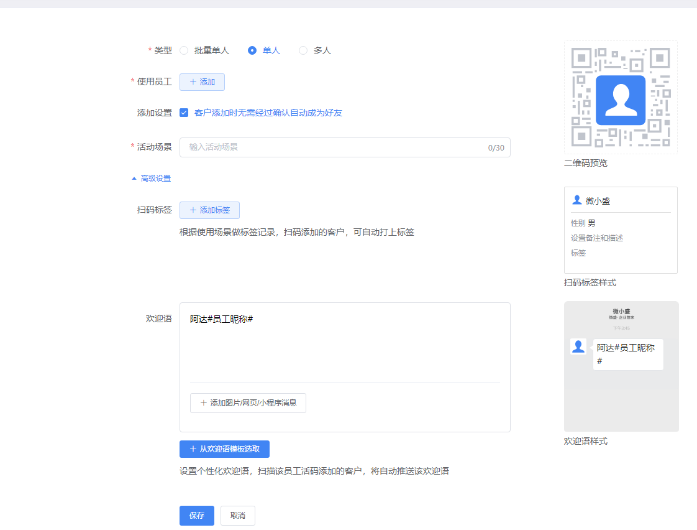This screenshot has height=530, width=697.
Task: Click 从欢迎语模板选取 button
Action: pos(224,449)
